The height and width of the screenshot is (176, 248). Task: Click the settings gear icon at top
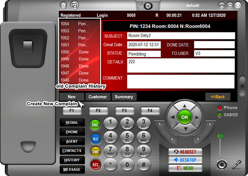pyautogui.click(x=64, y=5)
